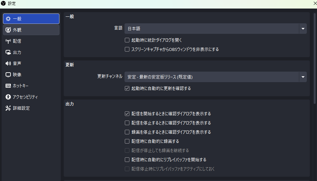Open the 言語 combo box showing 日本語
Image resolution: width=317 pixels, height=181 pixels.
[x=215, y=29]
